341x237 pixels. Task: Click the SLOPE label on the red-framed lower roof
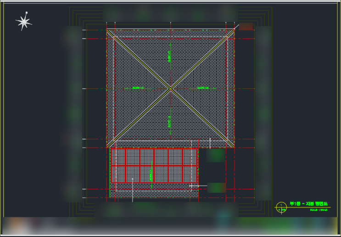151,175
